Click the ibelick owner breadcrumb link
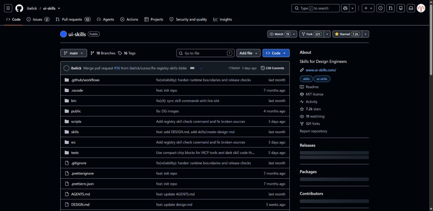433x211 pixels. [x=32, y=8]
